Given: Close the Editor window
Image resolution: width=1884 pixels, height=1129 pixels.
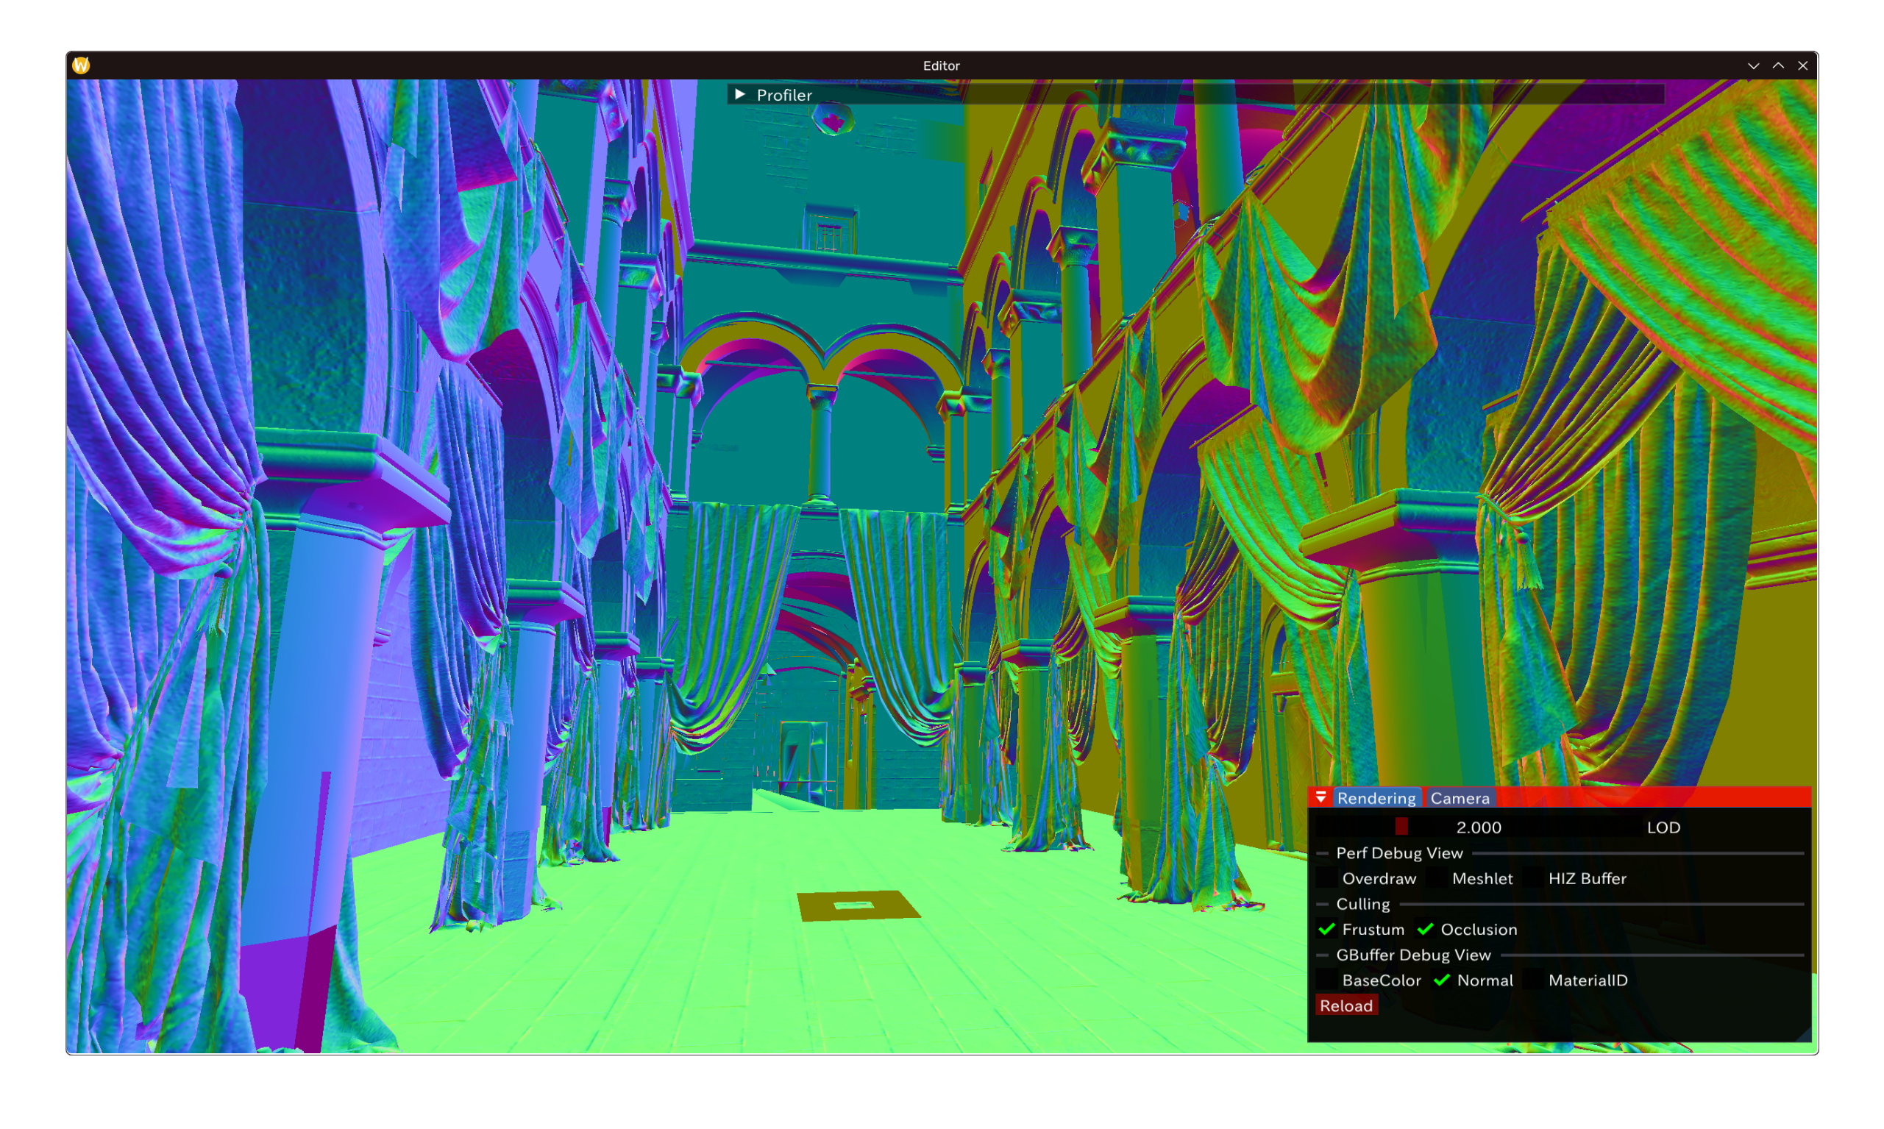Looking at the screenshot, I should tap(1802, 66).
